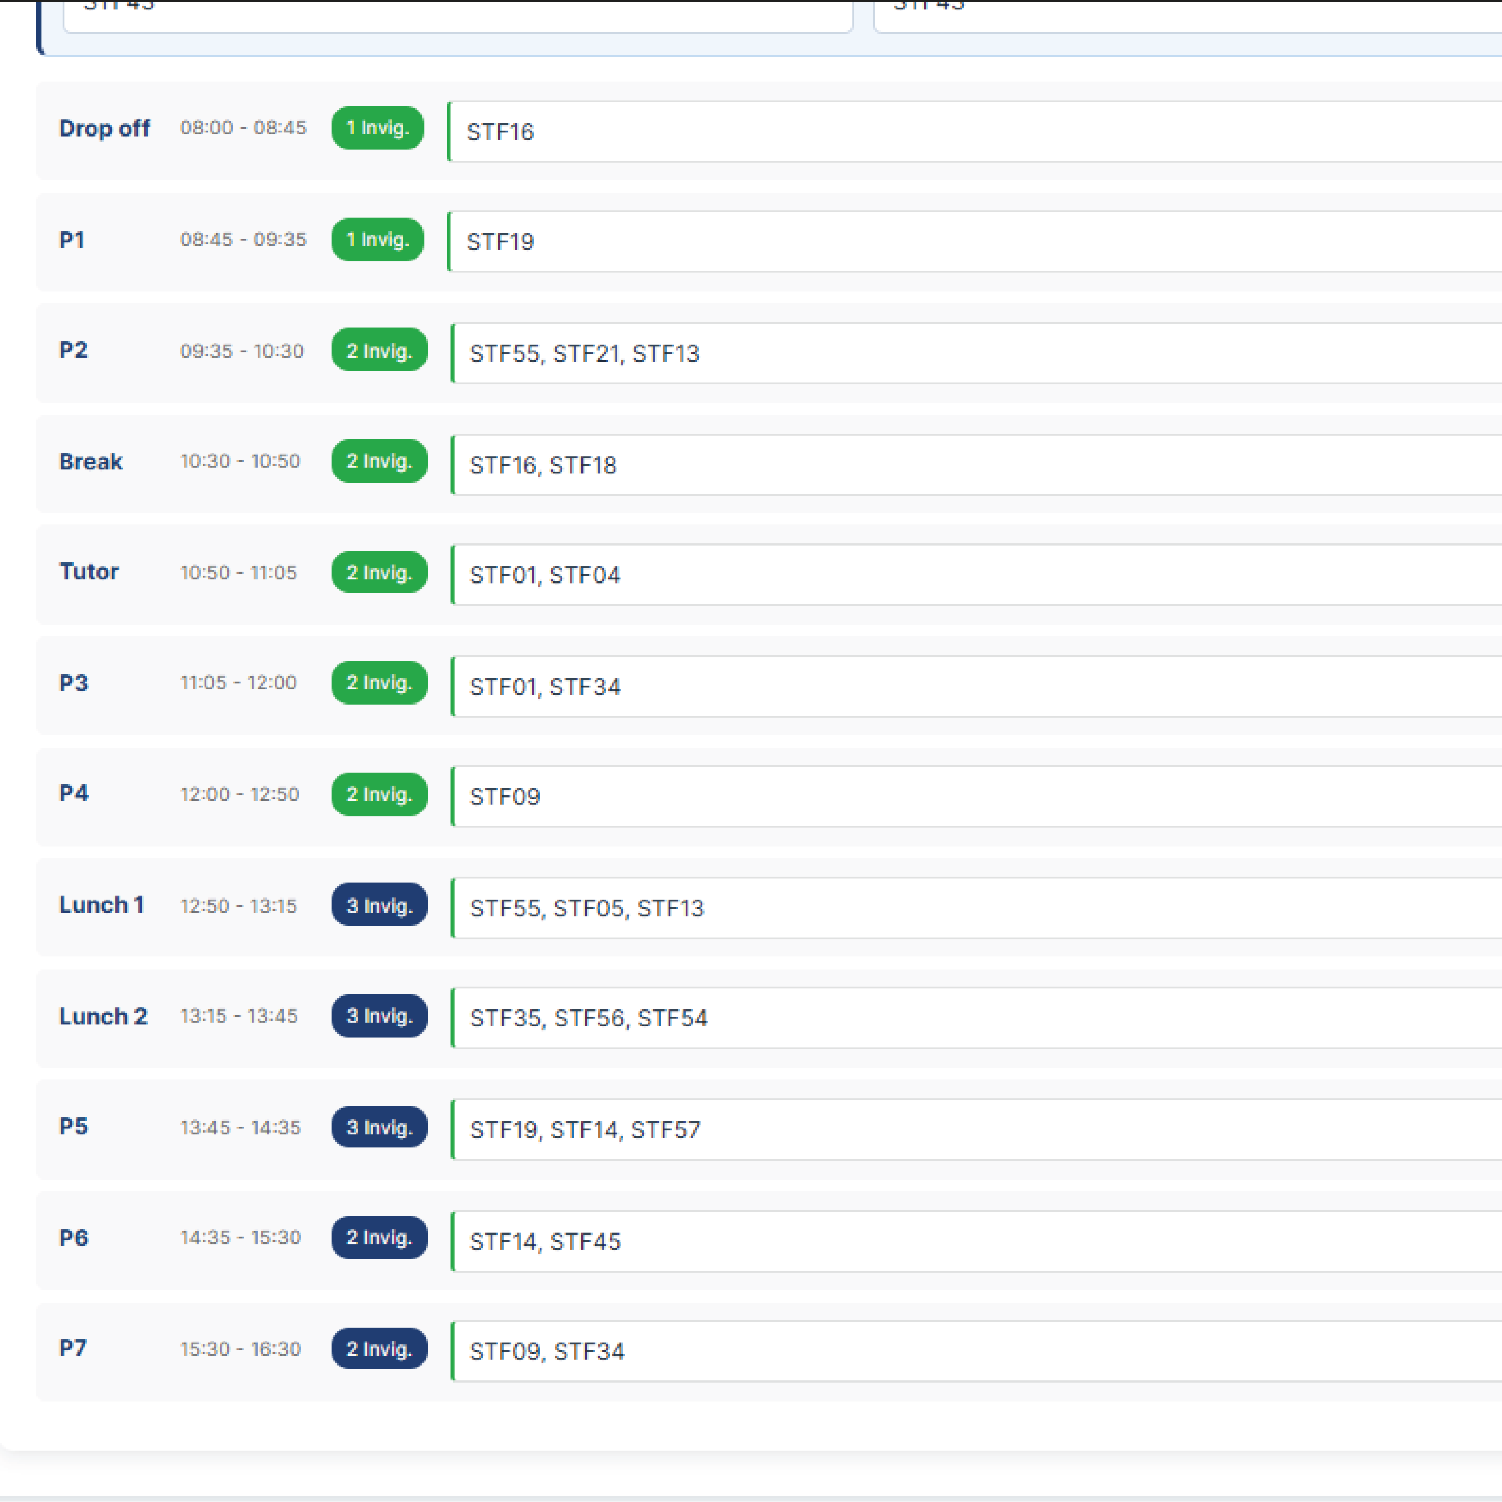Click Break field with STF16, STF18
The height and width of the screenshot is (1502, 1502).
[x=976, y=465]
